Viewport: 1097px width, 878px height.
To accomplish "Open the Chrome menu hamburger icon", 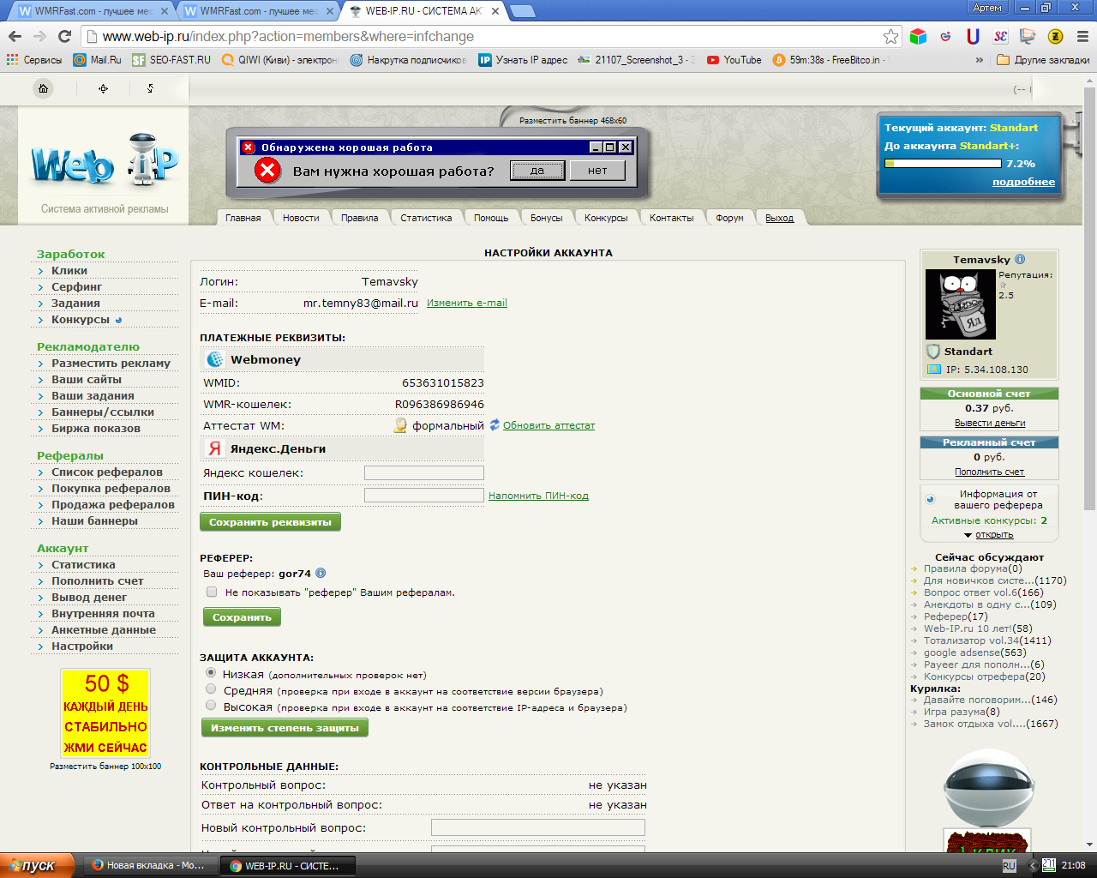I will point(1082,36).
